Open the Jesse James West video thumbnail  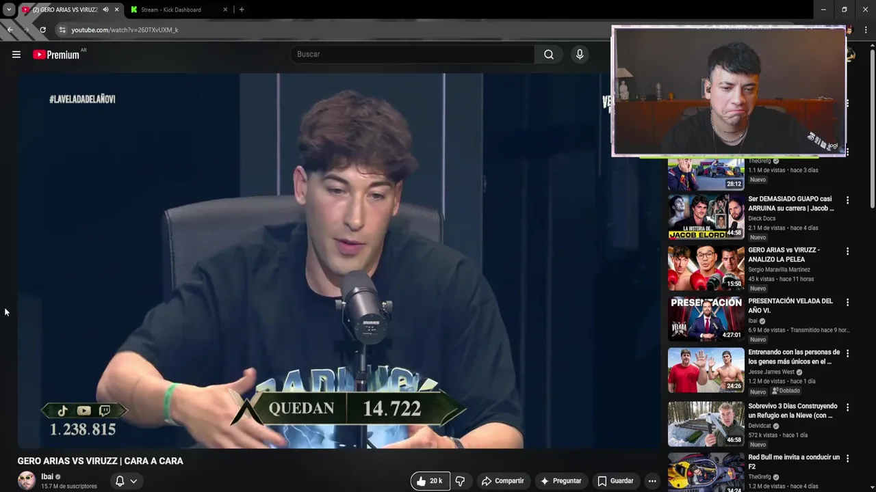coord(706,370)
